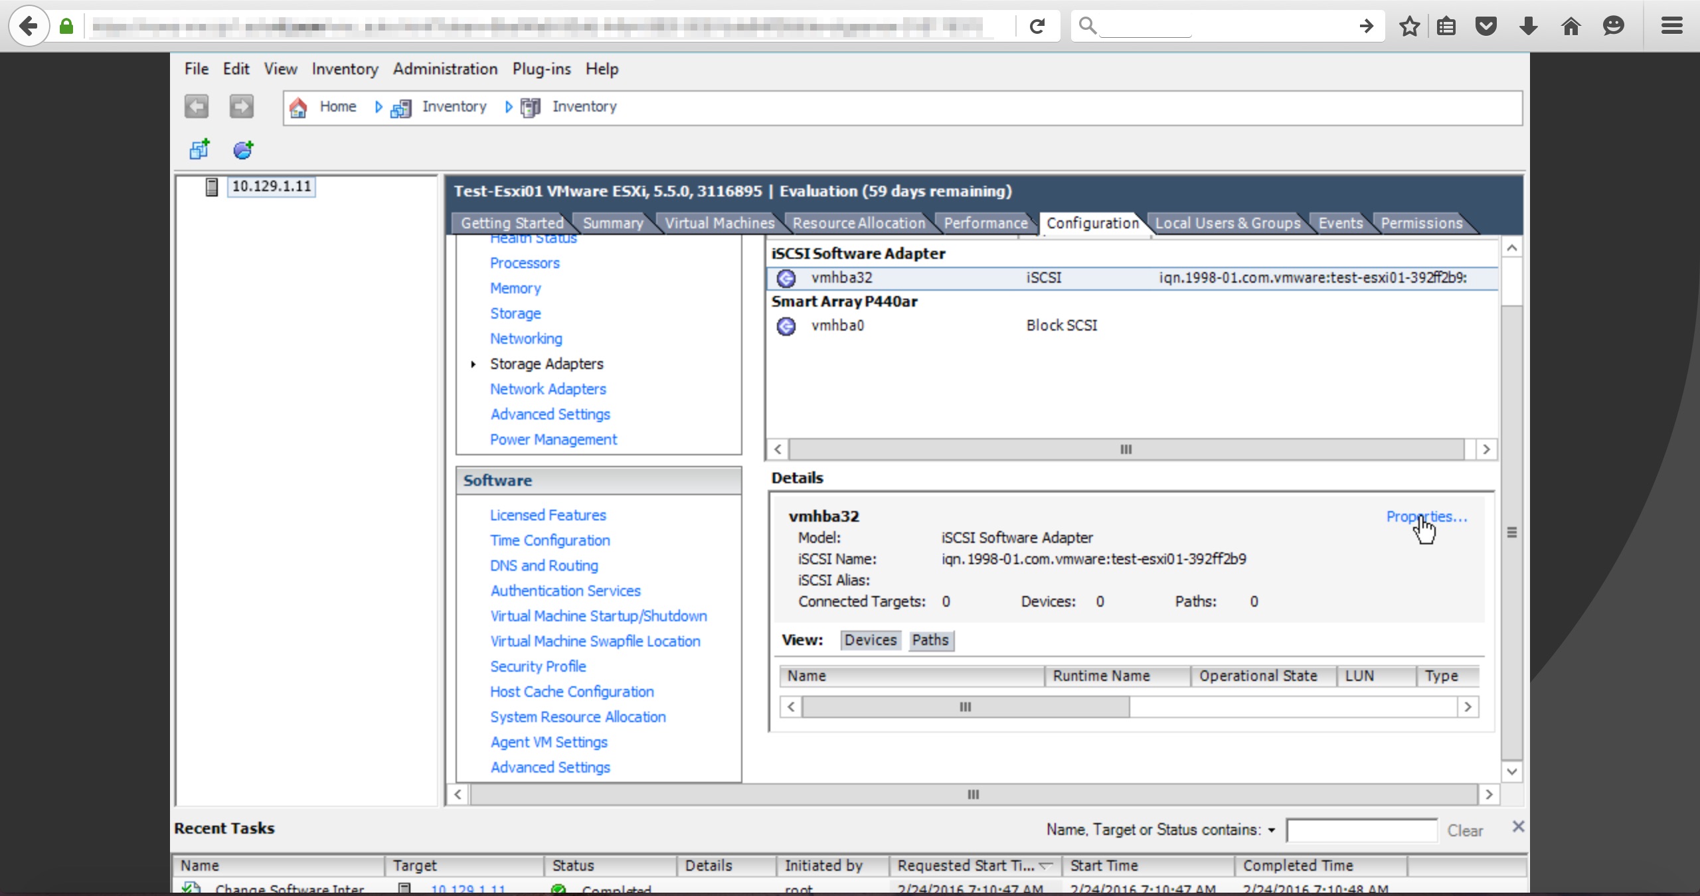Open the filter criteria dropdown in Recent Tasks
The height and width of the screenshot is (896, 1700).
1271,830
